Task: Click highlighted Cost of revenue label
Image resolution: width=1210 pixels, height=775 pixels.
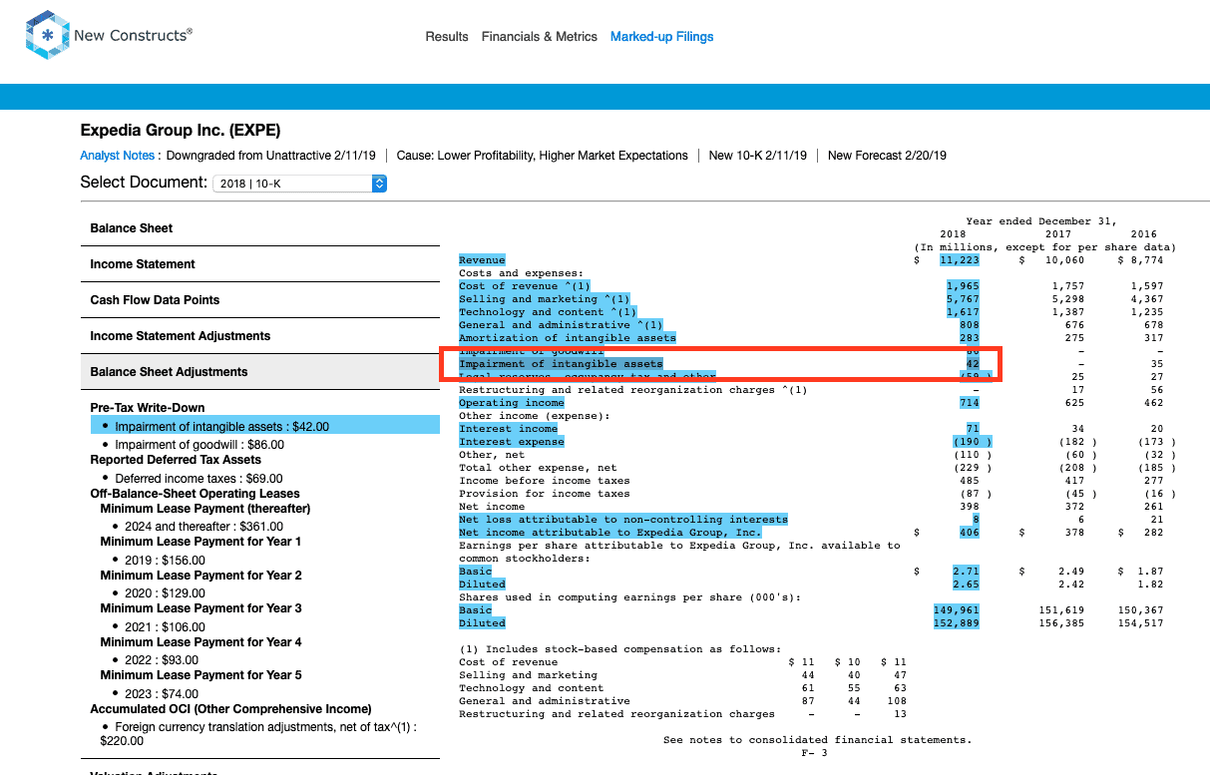Action: [x=525, y=286]
